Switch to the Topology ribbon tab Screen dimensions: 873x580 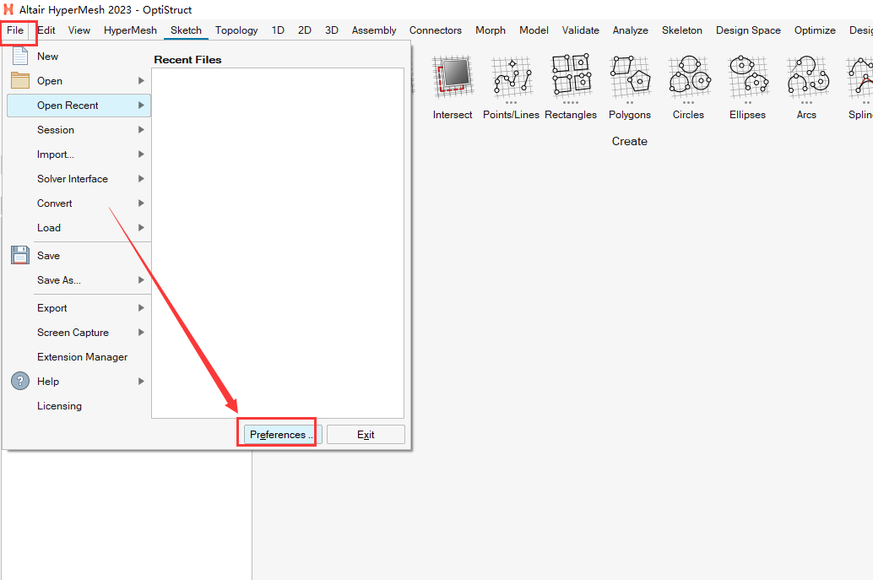236,30
